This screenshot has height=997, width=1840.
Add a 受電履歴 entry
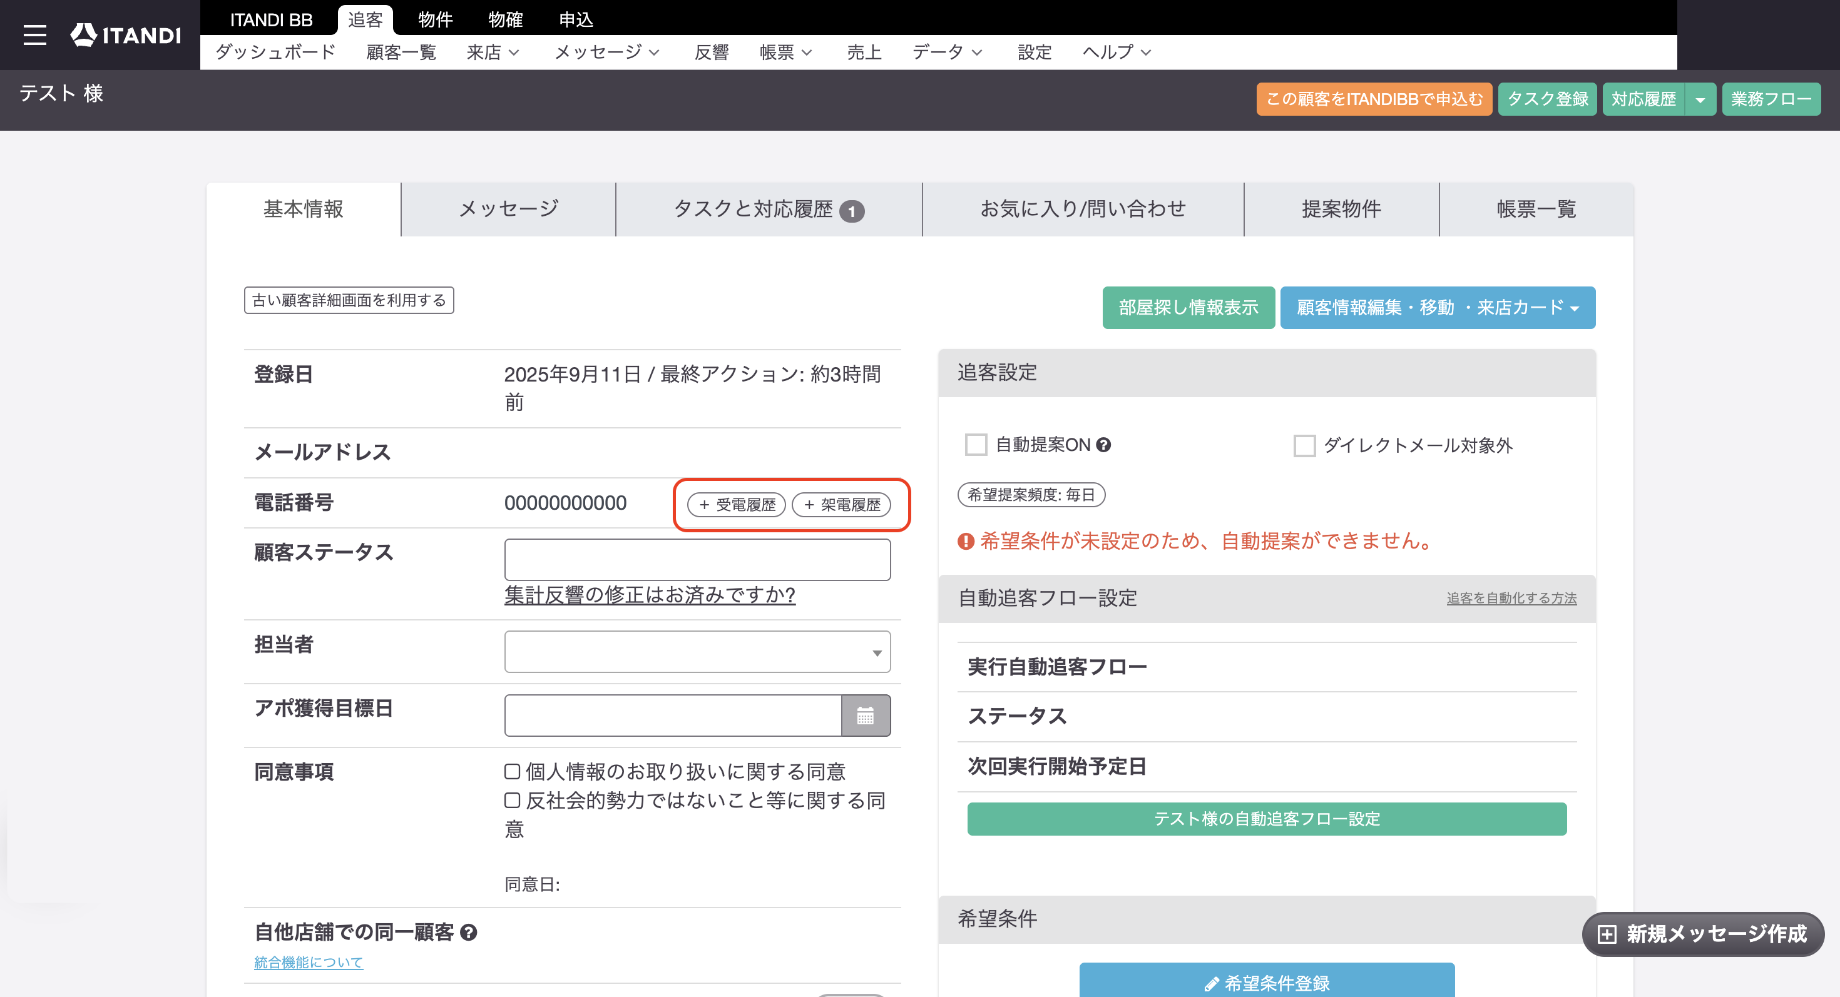point(736,505)
